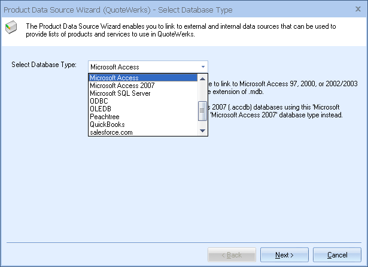Click the Product Data Source Wizard icon
Viewport: 368px width, 267px height.
coord(11,27)
